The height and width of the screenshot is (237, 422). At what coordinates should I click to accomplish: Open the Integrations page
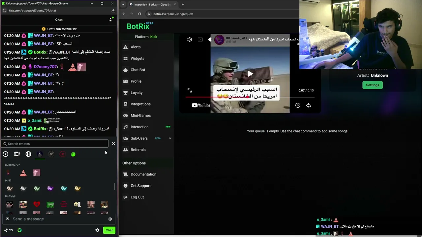pyautogui.click(x=140, y=104)
